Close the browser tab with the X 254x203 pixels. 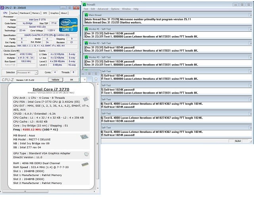(85, 79)
